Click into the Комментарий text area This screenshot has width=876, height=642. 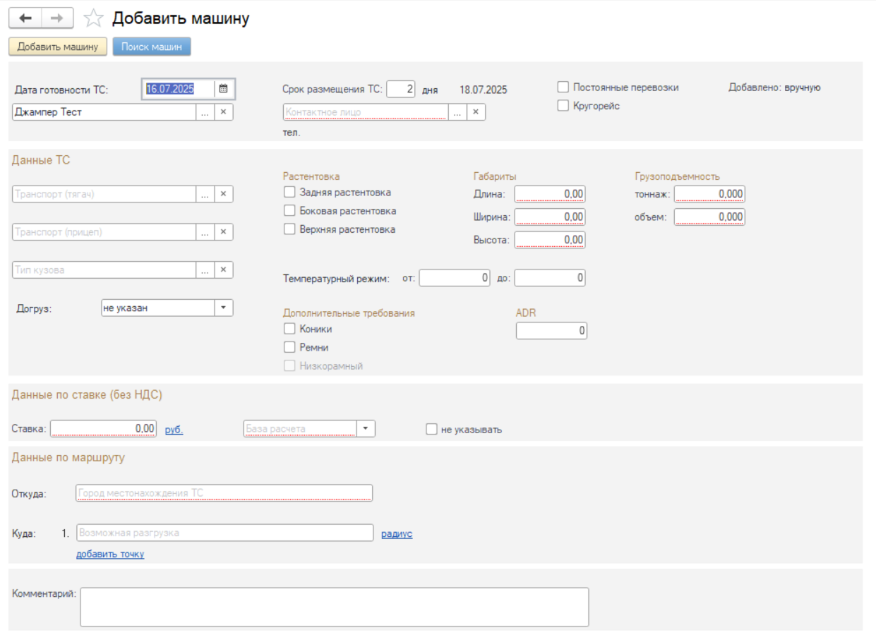pos(334,607)
